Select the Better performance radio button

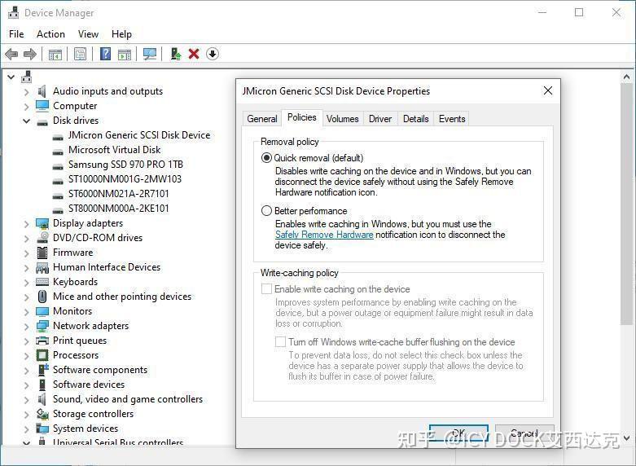click(x=266, y=211)
